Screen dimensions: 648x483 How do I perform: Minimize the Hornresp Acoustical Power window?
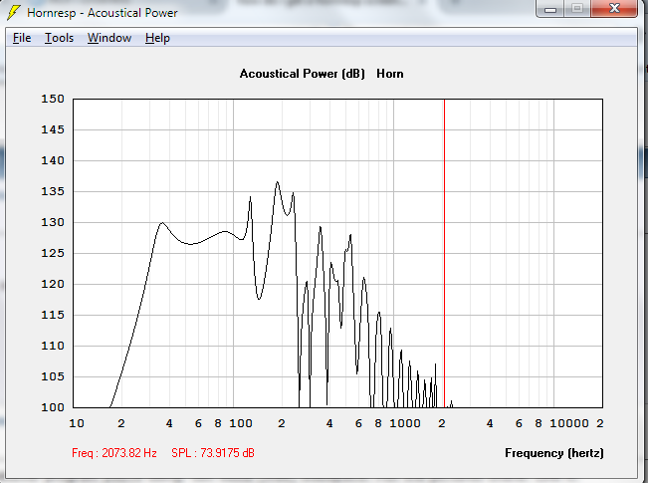[x=550, y=9]
